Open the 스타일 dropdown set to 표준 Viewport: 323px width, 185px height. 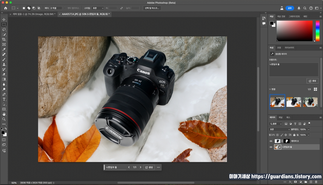click(x=98, y=8)
